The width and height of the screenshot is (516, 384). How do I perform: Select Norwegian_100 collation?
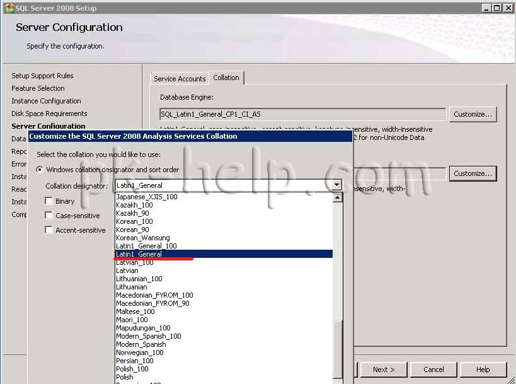[224, 352]
